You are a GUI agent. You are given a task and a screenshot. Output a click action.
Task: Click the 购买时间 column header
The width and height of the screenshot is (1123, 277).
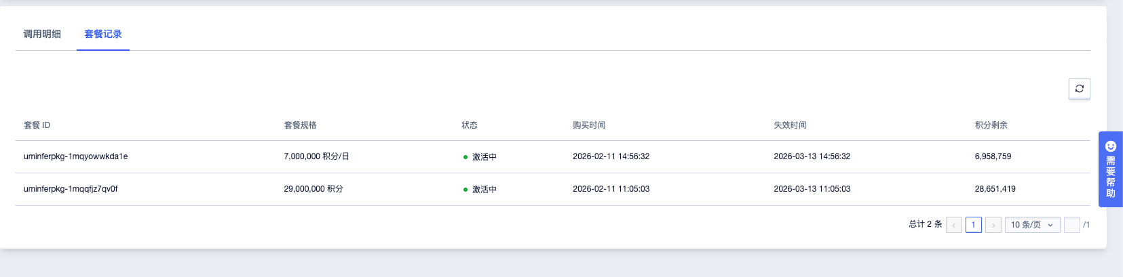(x=589, y=125)
